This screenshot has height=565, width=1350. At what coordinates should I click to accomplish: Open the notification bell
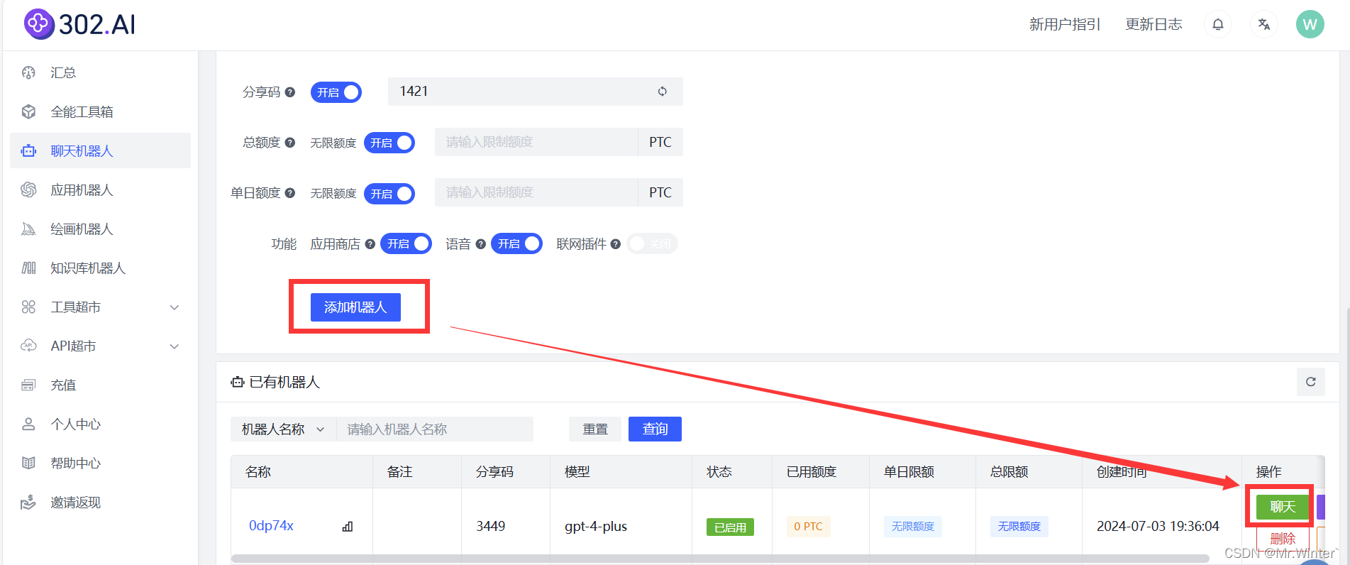click(x=1218, y=24)
